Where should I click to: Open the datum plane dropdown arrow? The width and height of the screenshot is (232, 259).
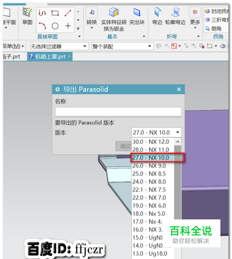pyautogui.click(x=6, y=28)
